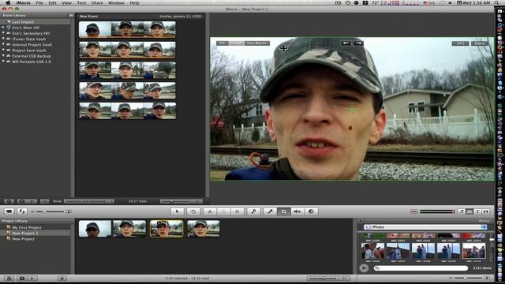Play event full screen button
The image size is (505, 284).
coord(22,201)
